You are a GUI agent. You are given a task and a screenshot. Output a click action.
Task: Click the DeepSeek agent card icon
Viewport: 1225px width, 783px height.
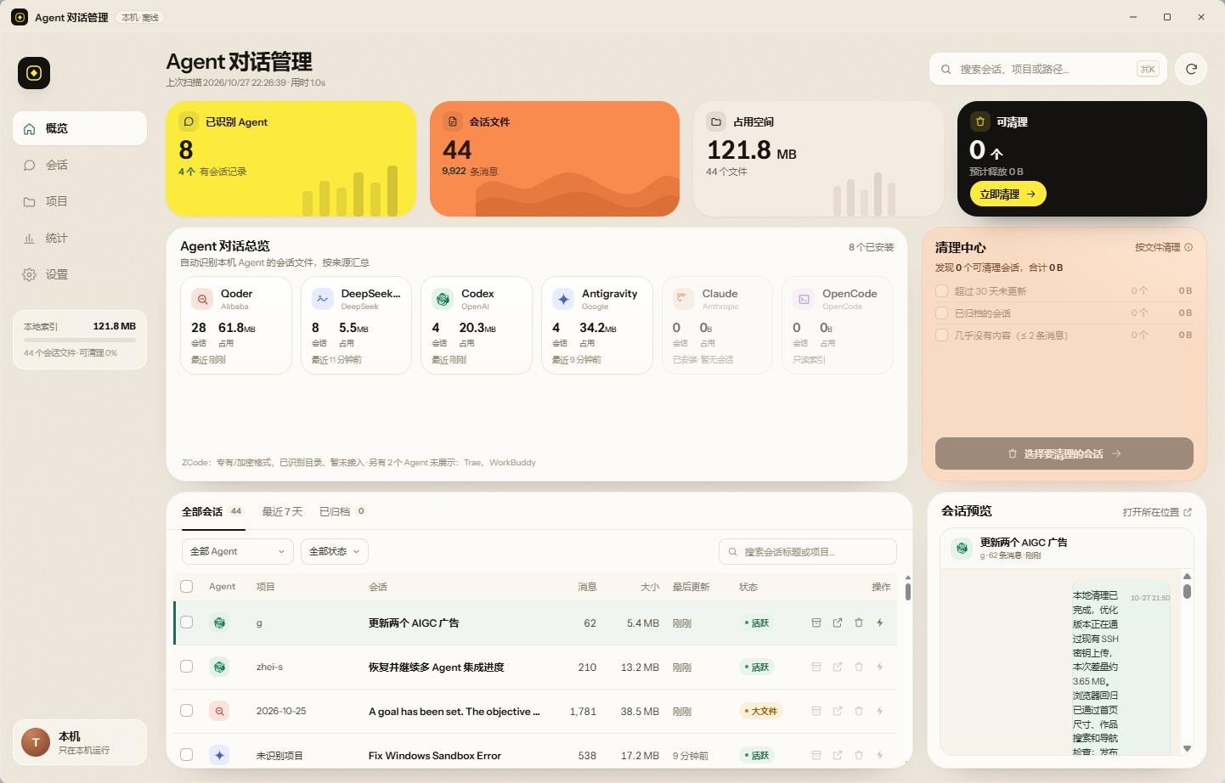(323, 299)
